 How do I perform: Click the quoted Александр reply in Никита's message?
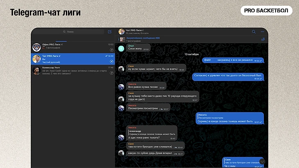point(152,132)
